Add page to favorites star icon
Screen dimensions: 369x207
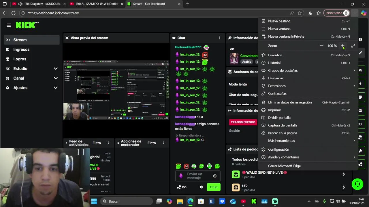point(300,13)
